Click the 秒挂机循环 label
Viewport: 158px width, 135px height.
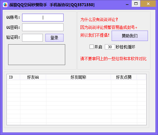126,47
